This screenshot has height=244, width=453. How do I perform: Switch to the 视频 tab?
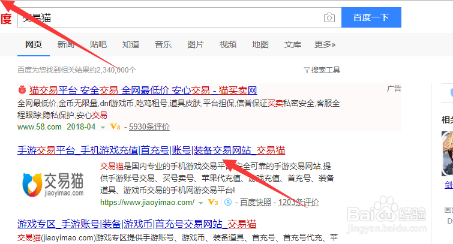pyautogui.click(x=228, y=44)
